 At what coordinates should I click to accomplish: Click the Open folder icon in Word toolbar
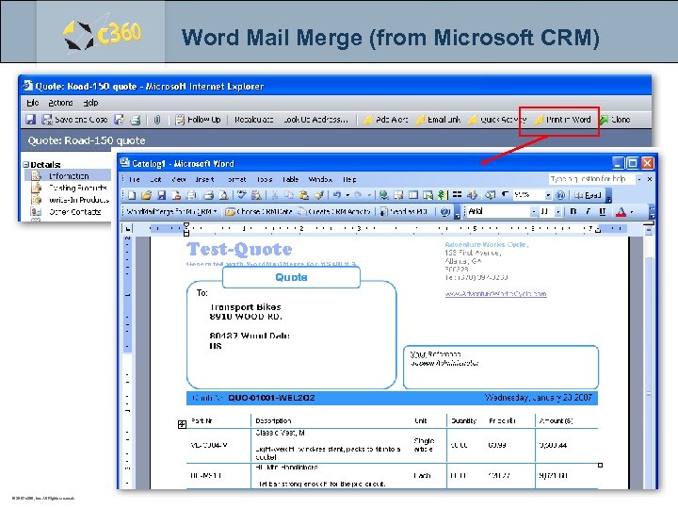[147, 196]
